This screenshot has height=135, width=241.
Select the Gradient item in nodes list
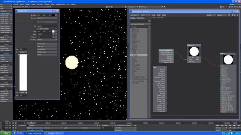point(136,55)
